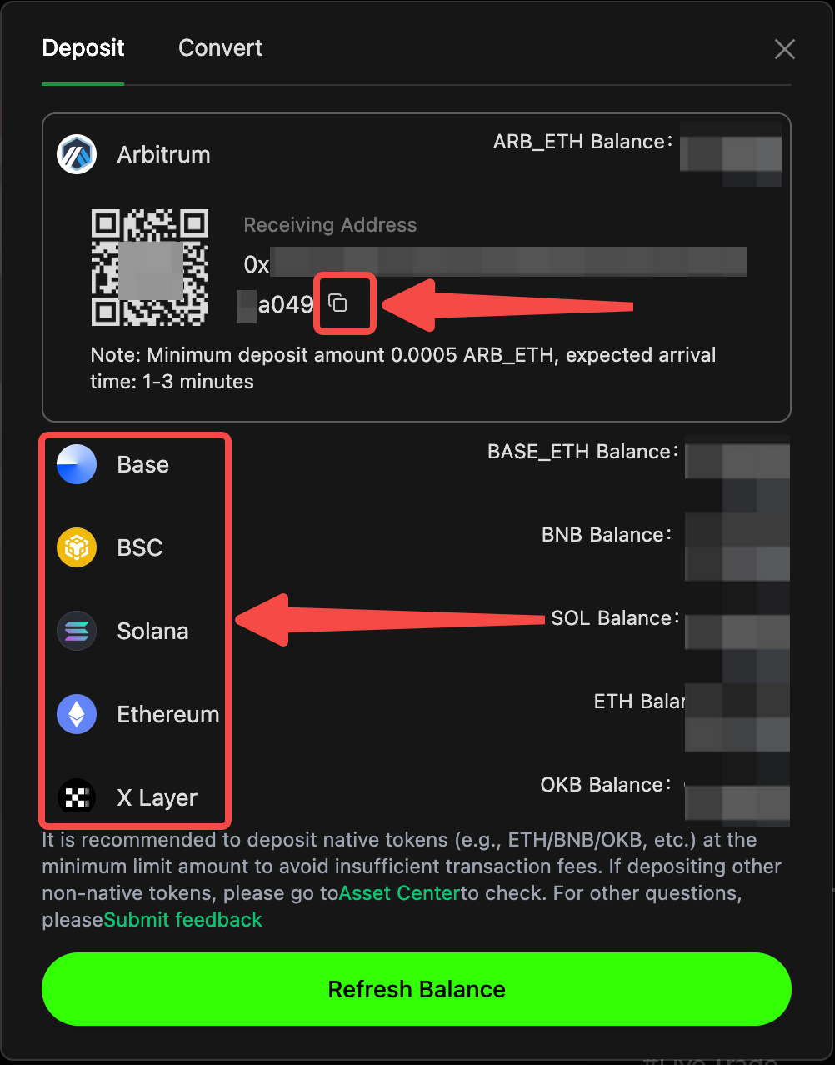
Task: Select the X Layer network icon
Action: pos(77,797)
